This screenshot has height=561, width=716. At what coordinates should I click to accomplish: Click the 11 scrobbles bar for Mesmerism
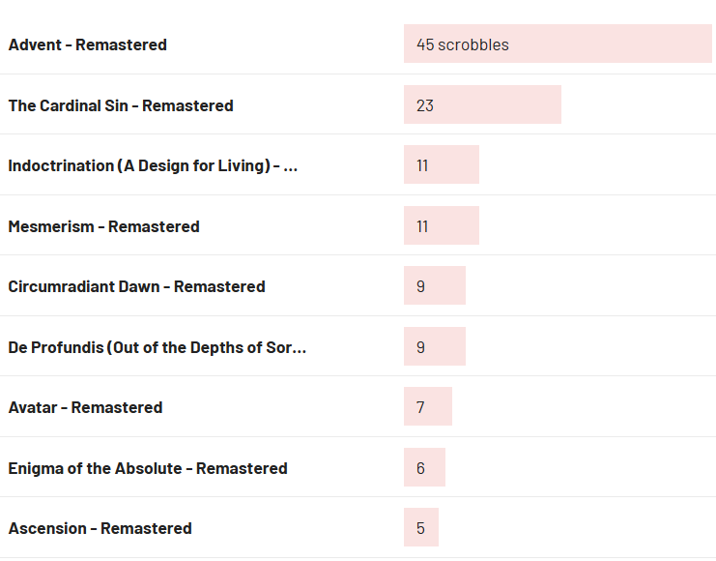point(442,225)
